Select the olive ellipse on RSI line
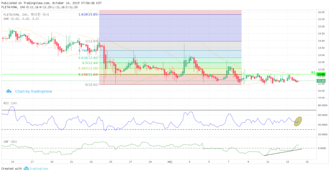329x171 pixels. coord(298,121)
